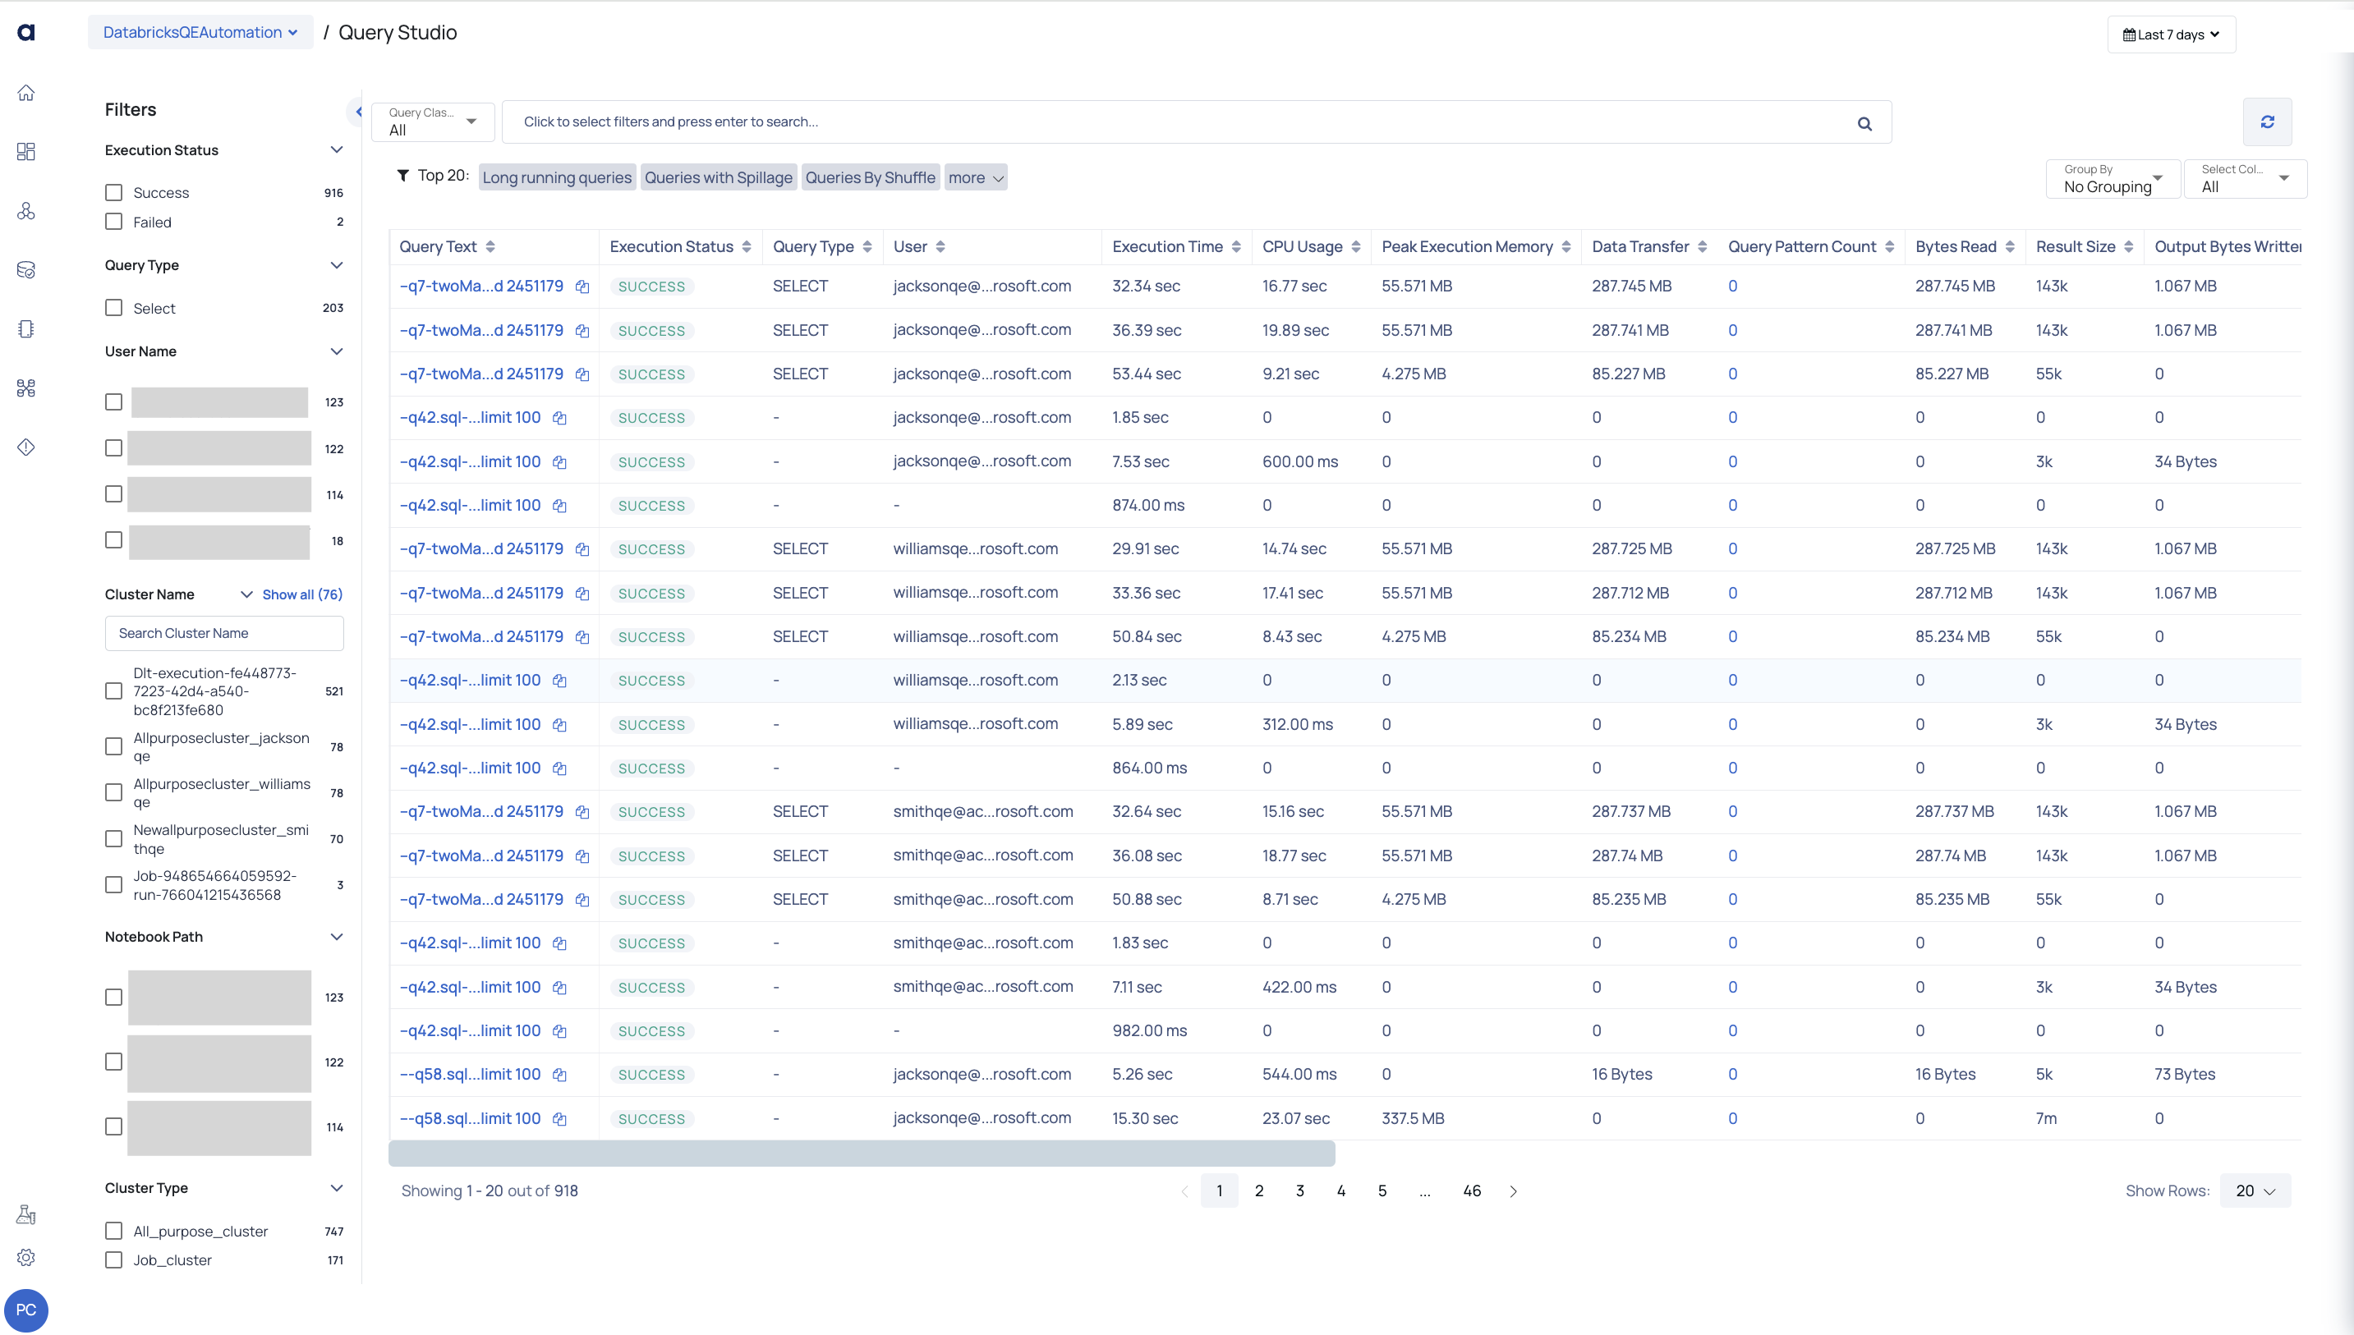Sort by Query Text column
This screenshot has width=2354, height=1335.
[490, 246]
